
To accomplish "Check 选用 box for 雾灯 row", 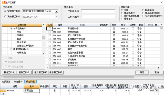I will (49, 49).
